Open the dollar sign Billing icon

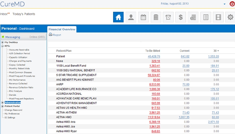click(x=181, y=17)
